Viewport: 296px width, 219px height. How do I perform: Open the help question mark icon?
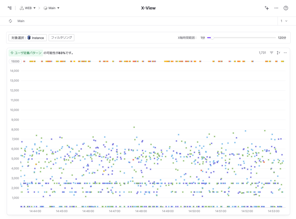click(x=286, y=8)
